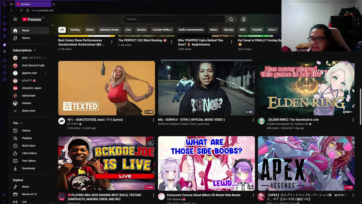Open Playlists in the You section
The height and width of the screenshot is (204, 362).
(x=30, y=138)
